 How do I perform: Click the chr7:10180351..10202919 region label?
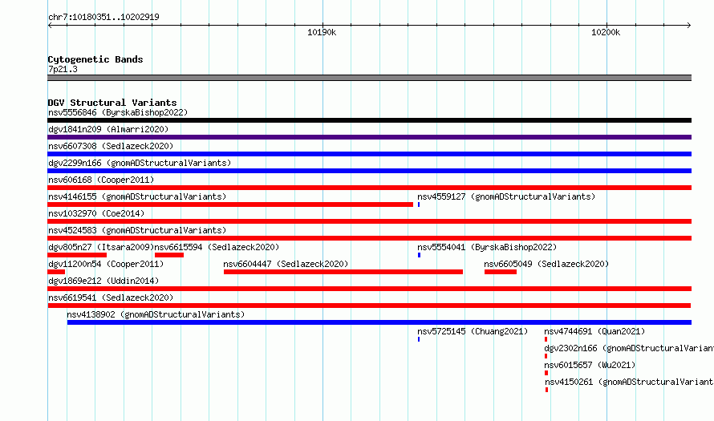(x=103, y=18)
